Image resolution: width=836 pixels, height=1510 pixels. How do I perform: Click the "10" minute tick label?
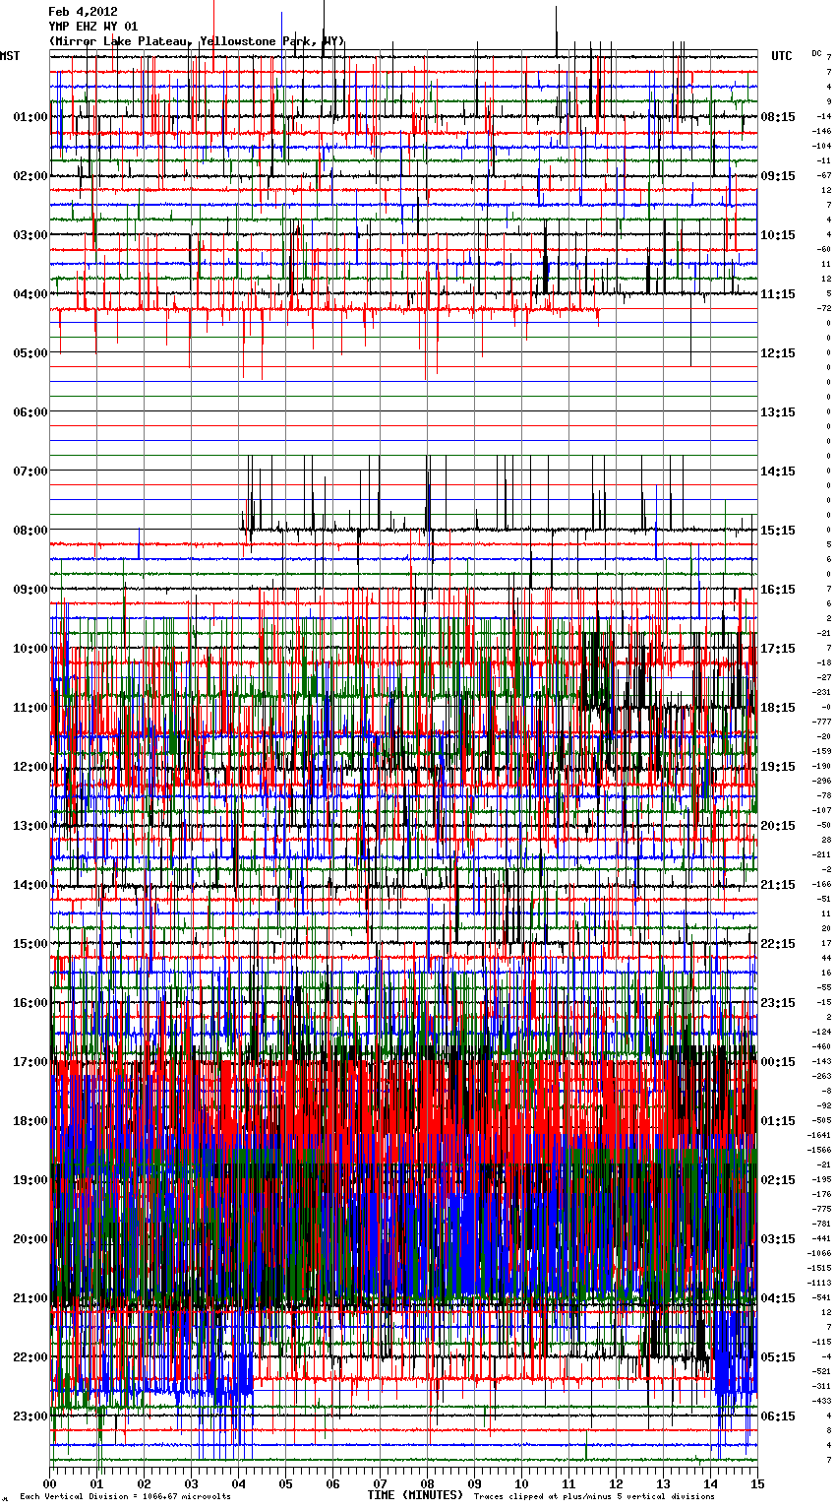(522, 1483)
